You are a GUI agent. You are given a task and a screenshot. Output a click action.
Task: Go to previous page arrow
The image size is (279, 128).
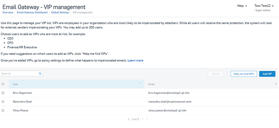tap(142, 119)
